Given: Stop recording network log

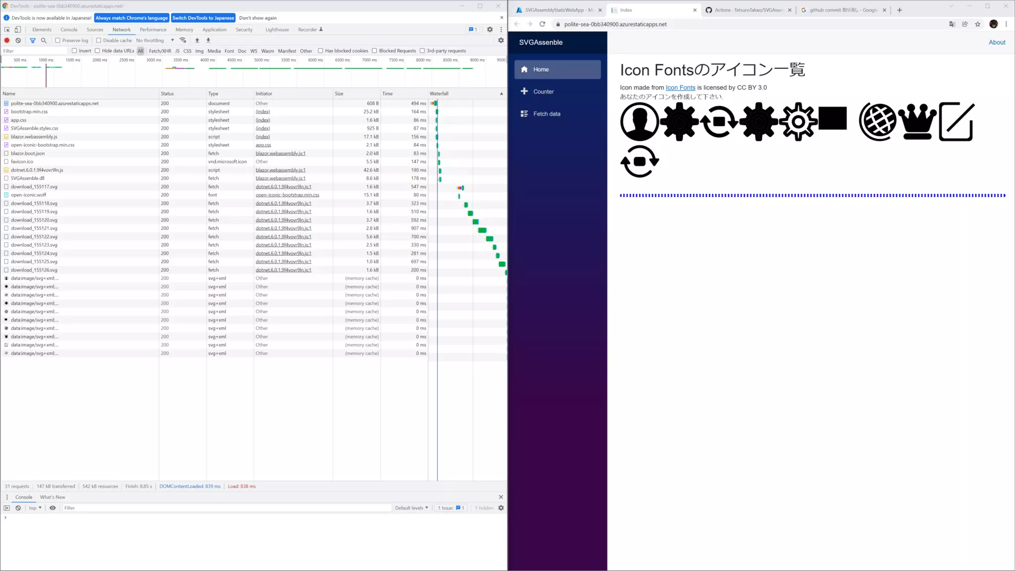Looking at the screenshot, I should click(x=7, y=41).
